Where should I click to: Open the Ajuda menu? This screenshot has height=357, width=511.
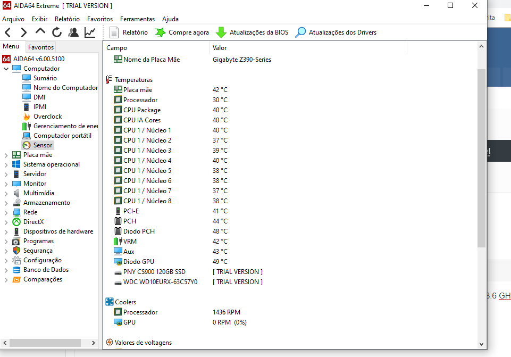click(x=170, y=19)
